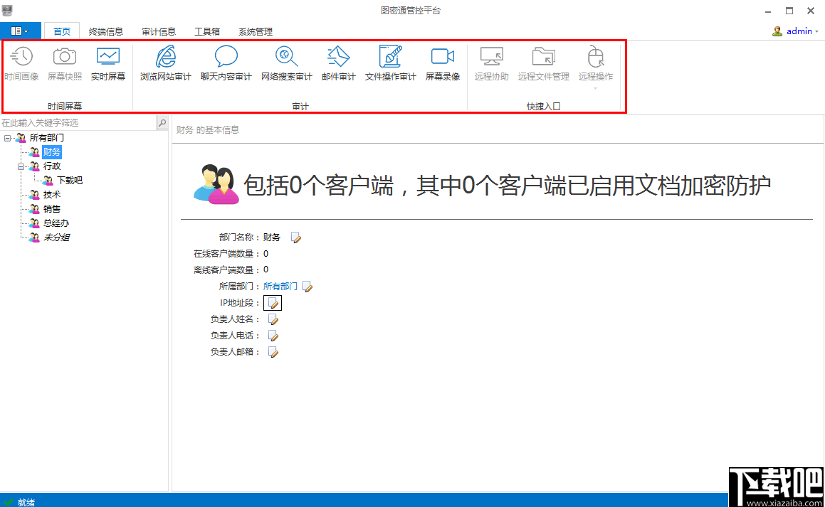
Task: Open 实时屏幕 real-time screen view
Action: (x=107, y=64)
